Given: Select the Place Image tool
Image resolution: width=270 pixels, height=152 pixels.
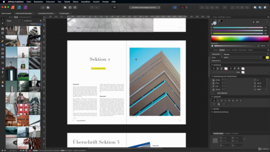Looking at the screenshot, I should pos(3,57).
